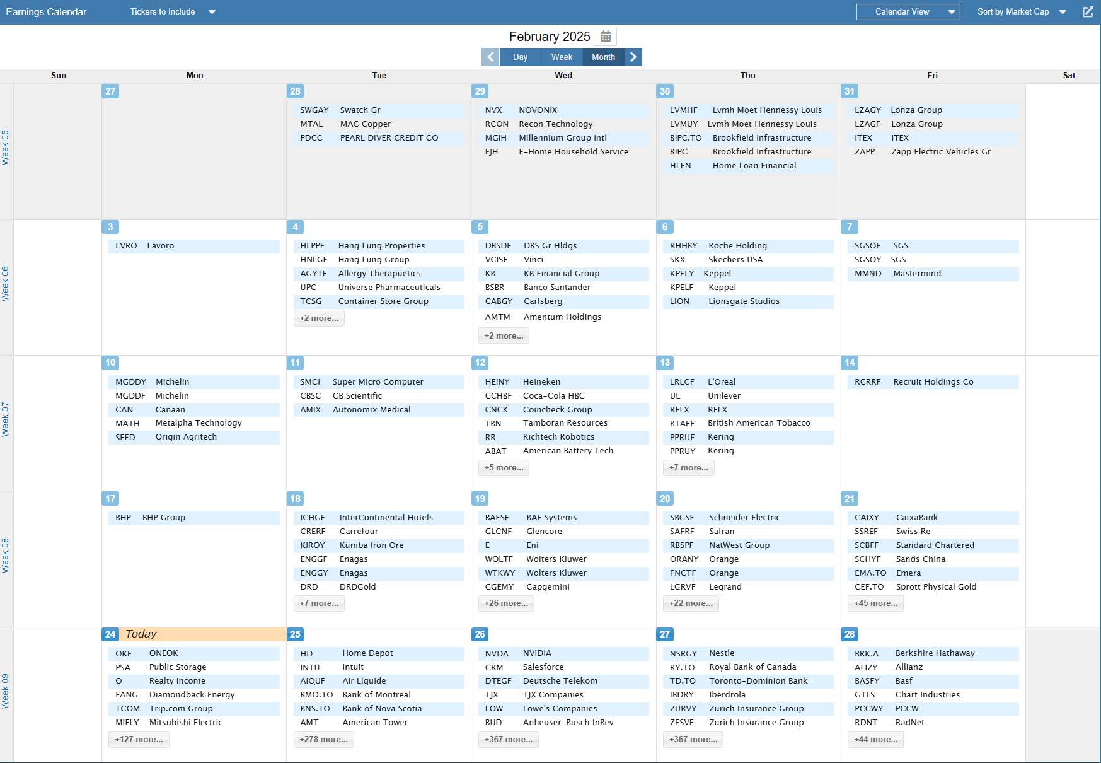Viewport: 1101px width, 763px height.
Task: Select the NVDA NVIDIA earnings entry
Action: coord(563,653)
